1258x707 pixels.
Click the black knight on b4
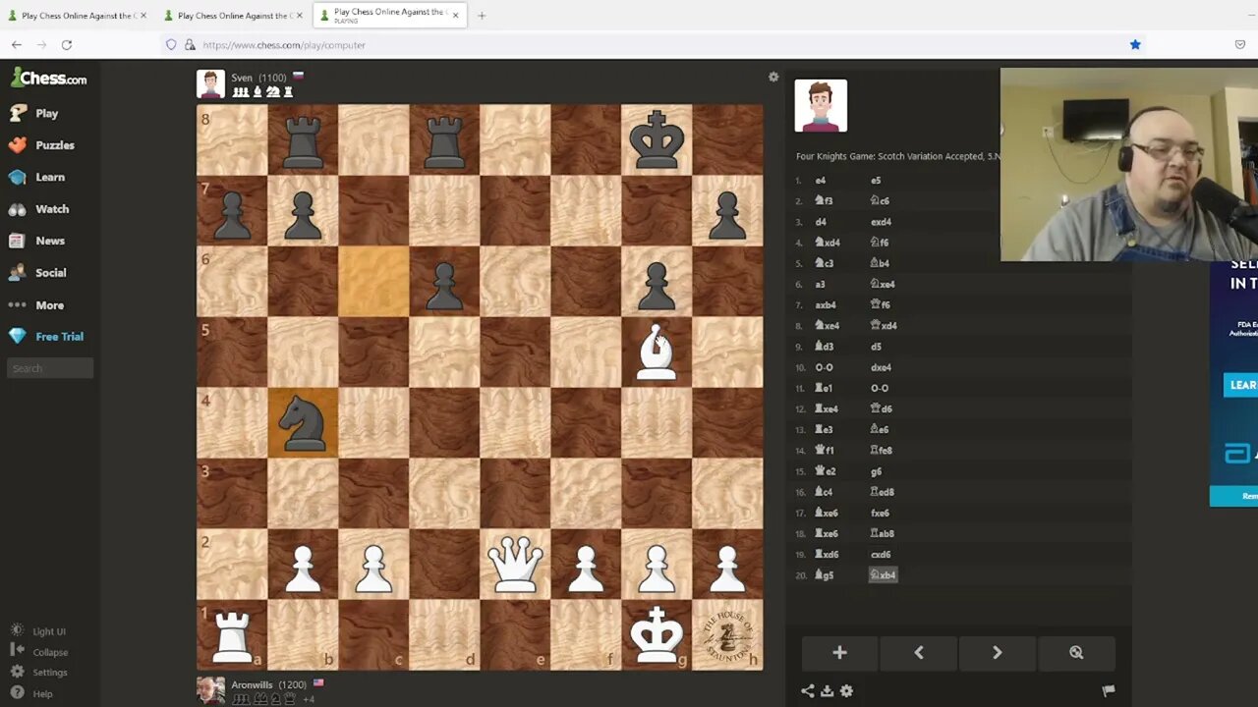303,422
